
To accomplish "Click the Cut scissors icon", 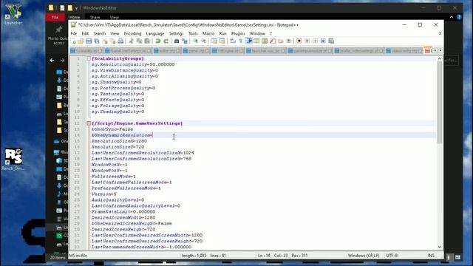I will (132, 41).
